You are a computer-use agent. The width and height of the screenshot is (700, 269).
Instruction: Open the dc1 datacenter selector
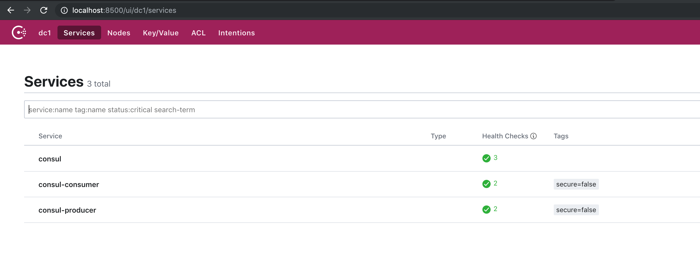(x=45, y=33)
